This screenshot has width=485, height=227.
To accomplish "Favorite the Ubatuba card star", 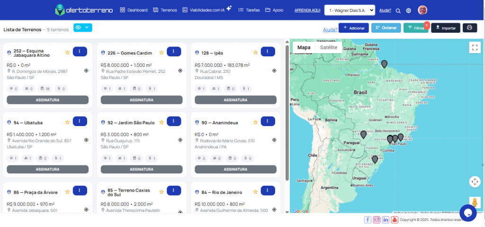I will coord(67,122).
